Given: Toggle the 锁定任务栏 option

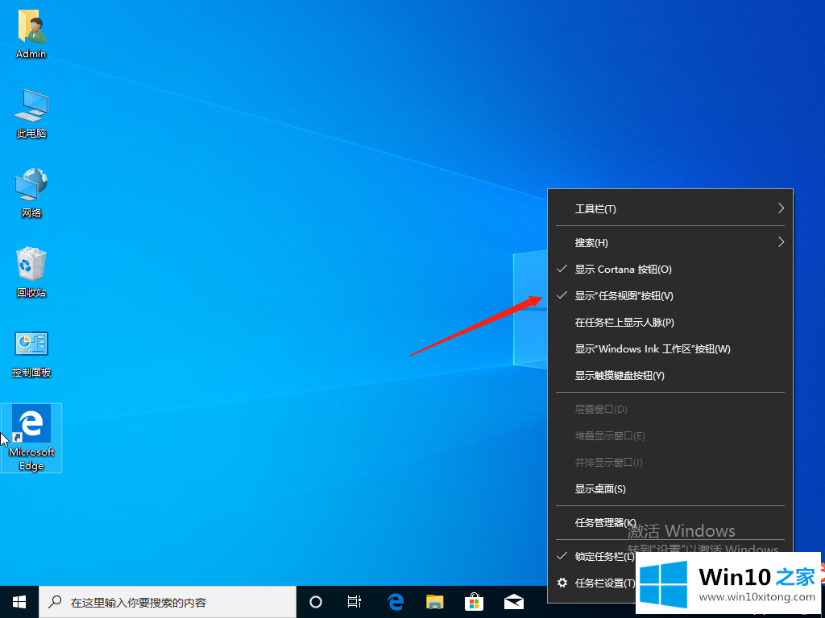Looking at the screenshot, I should (604, 556).
